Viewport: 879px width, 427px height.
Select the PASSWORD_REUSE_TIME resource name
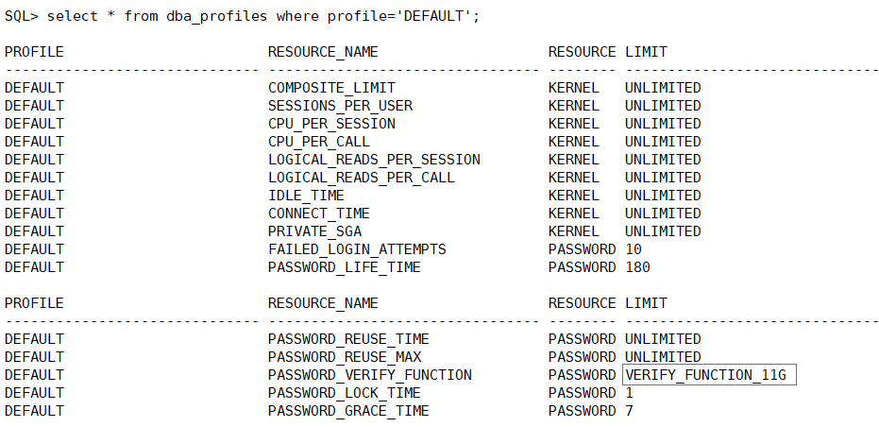(348, 339)
